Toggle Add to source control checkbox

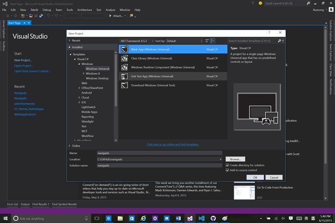tap(227, 170)
